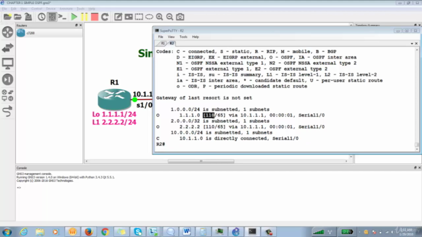The width and height of the screenshot is (422, 237).
Task: Open Google Chrome from the taskbar
Action: click(105, 232)
